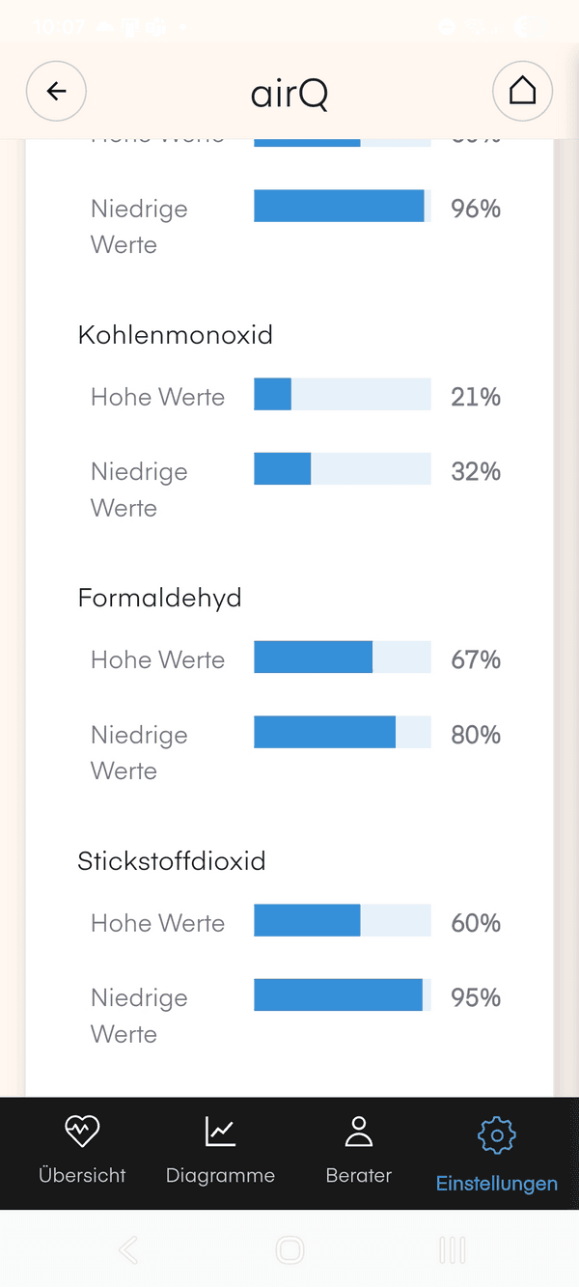Viewport: 579px width, 1287px height.
Task: Open the Übersicht heart icon tab
Action: [x=82, y=1132]
